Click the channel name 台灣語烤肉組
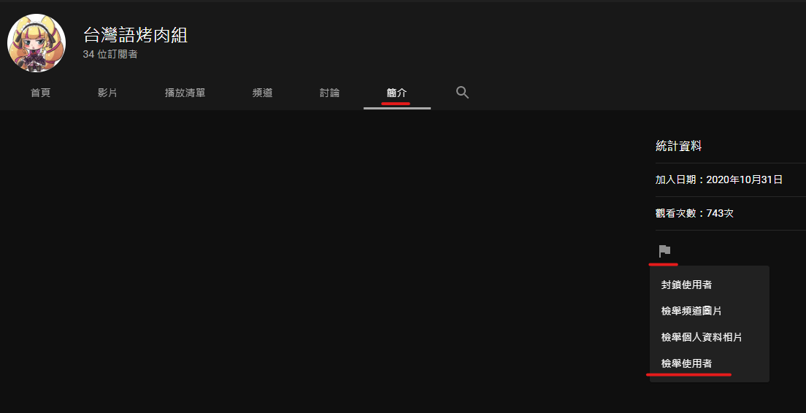The width and height of the screenshot is (806, 413). click(x=135, y=35)
